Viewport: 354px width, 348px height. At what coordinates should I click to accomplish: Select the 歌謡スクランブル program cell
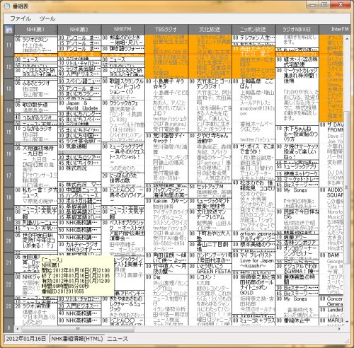click(123, 89)
